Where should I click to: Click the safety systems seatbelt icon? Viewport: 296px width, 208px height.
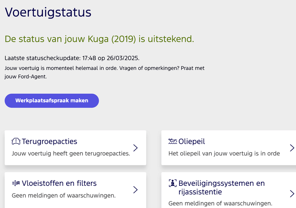(172, 183)
